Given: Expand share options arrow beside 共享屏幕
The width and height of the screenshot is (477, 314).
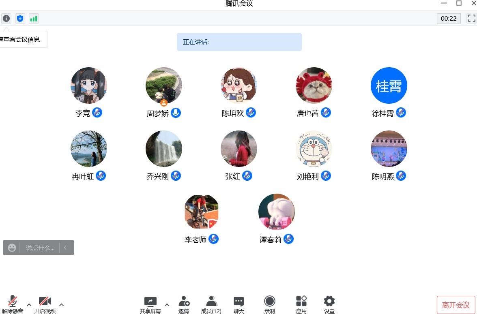Looking at the screenshot, I should click(167, 305).
